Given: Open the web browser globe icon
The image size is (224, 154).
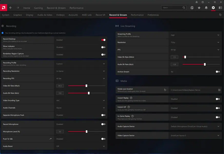Looking at the screenshot, I should tap(192, 8).
